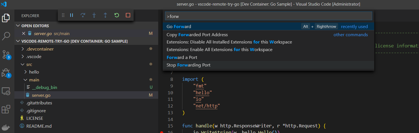Click the README.md info icon

click(x=22, y=126)
